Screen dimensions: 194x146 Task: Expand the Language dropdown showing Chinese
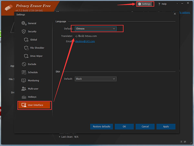(95, 29)
